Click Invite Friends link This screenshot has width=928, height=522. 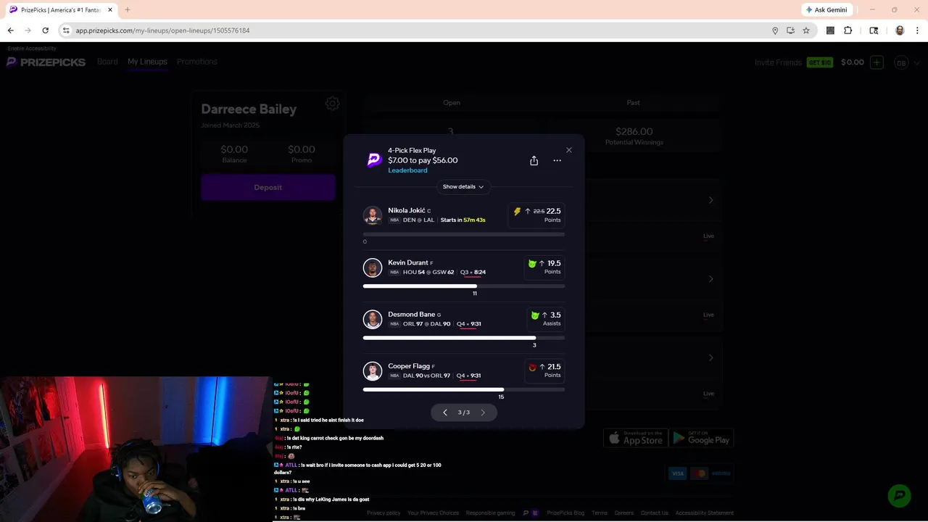pyautogui.click(x=778, y=62)
